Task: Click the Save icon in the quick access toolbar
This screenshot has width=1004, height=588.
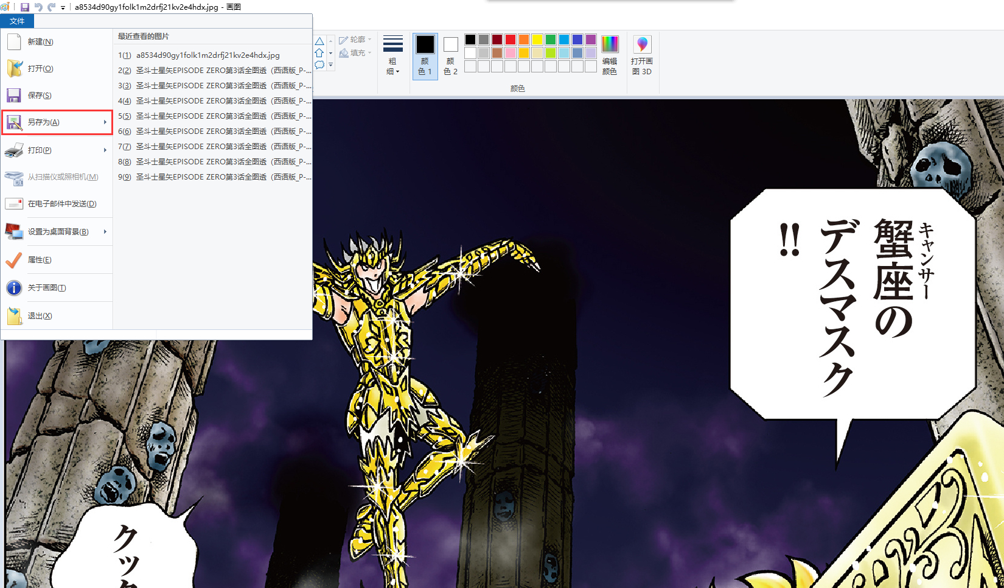Action: click(x=25, y=7)
